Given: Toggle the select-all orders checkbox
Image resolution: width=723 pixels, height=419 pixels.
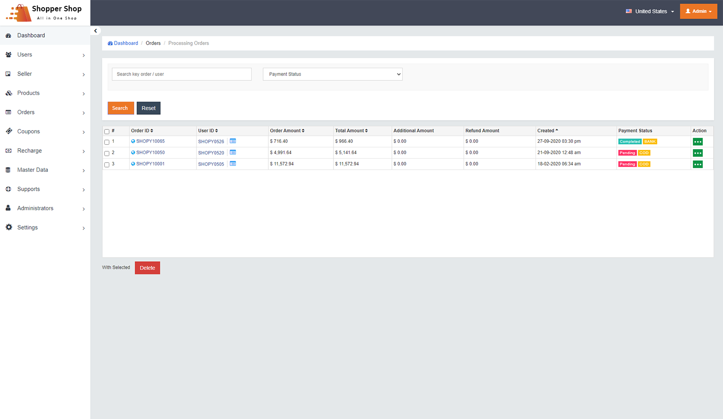Looking at the screenshot, I should coord(107,132).
